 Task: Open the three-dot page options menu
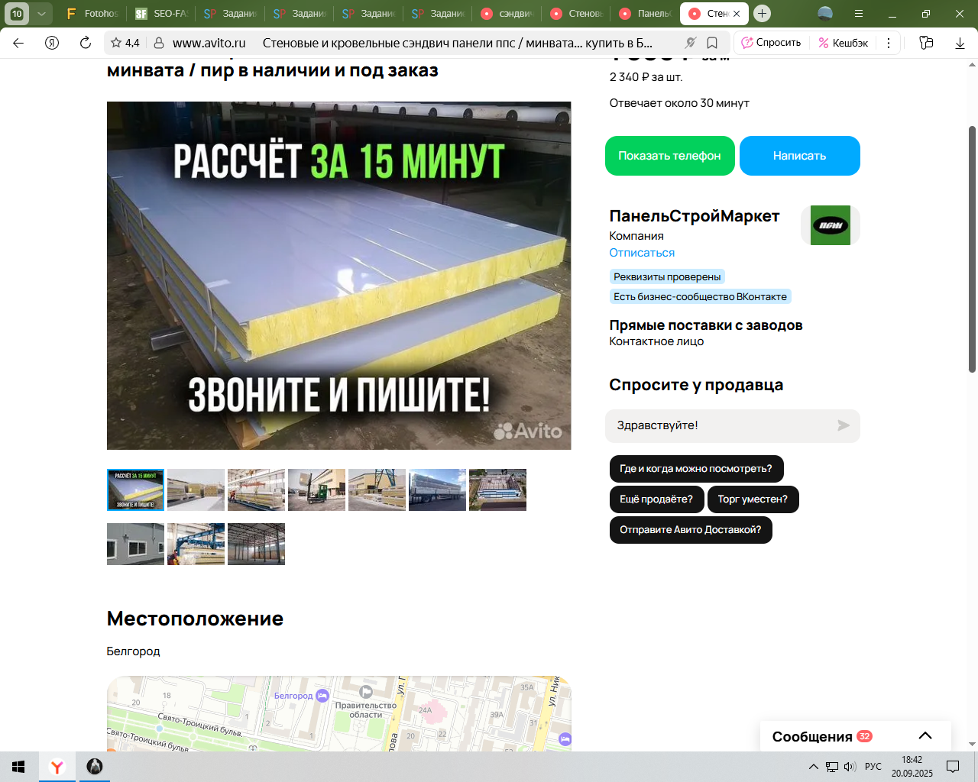tap(889, 43)
